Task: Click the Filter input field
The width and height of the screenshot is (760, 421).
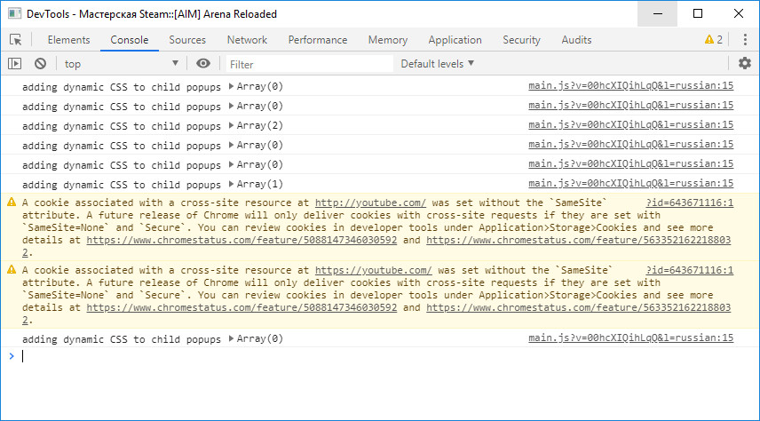Action: click(309, 64)
